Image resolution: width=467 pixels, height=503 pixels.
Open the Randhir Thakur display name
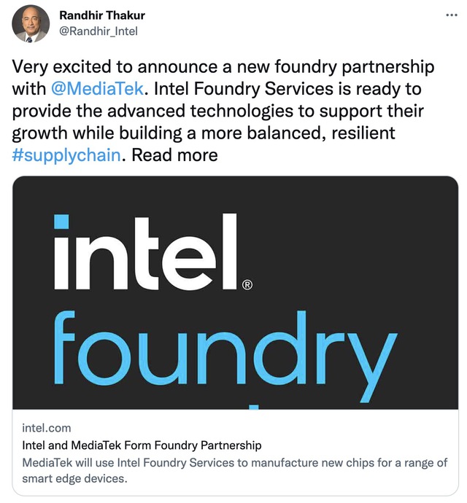[102, 15]
